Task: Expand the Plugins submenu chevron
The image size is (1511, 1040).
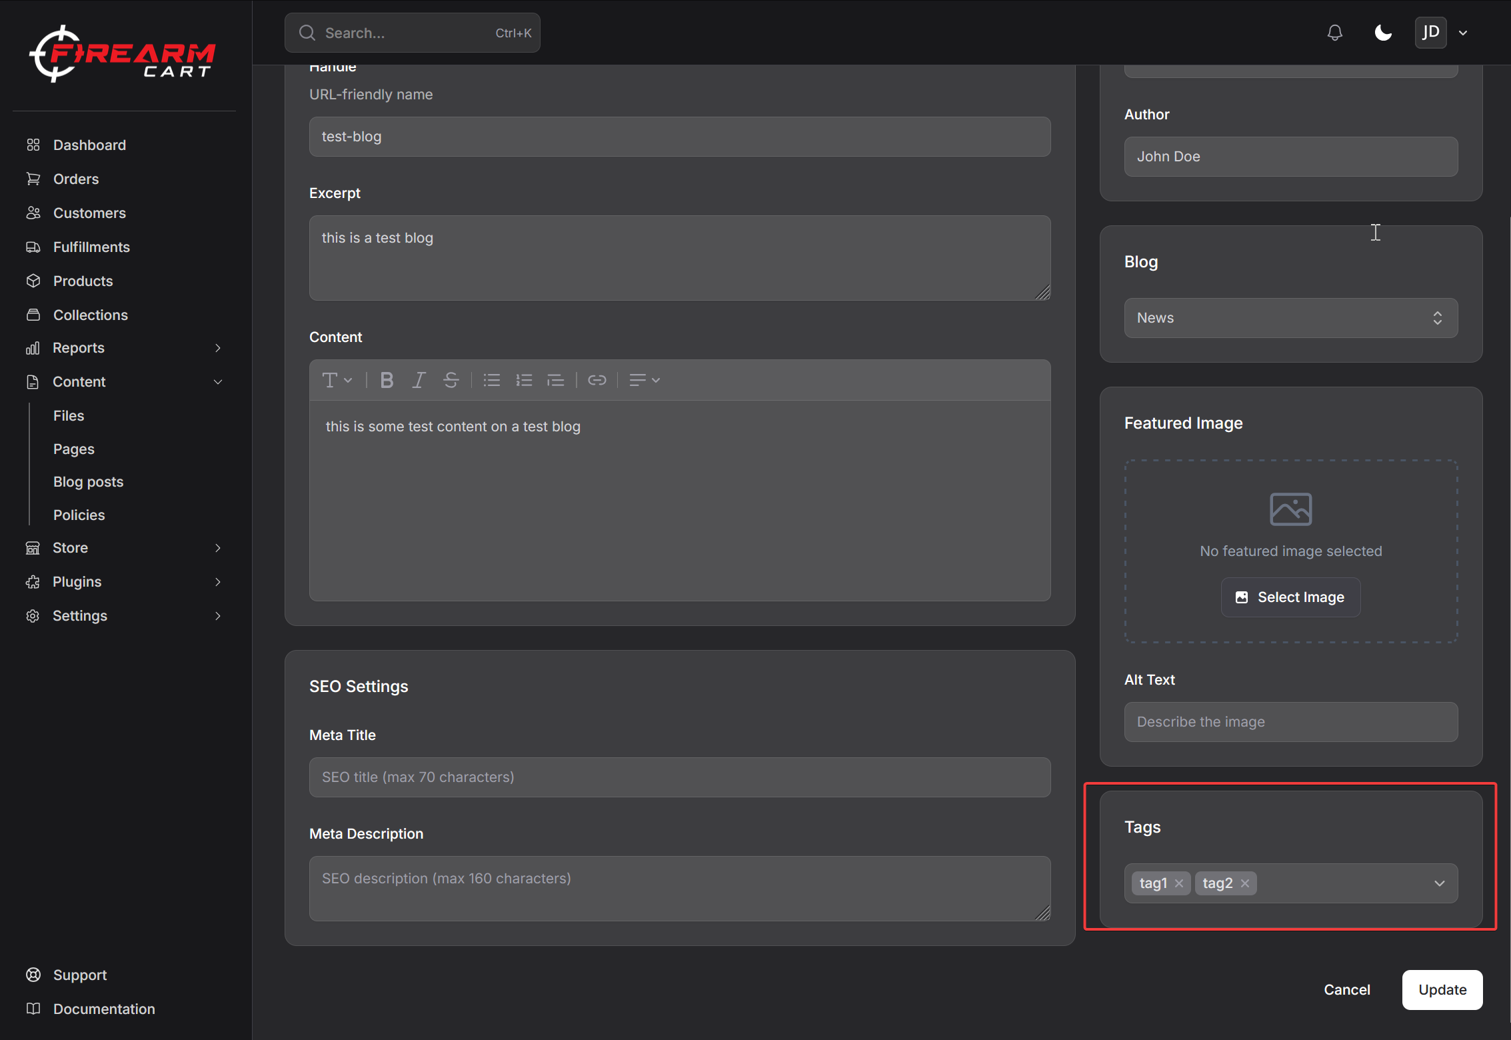Action: pos(217,582)
